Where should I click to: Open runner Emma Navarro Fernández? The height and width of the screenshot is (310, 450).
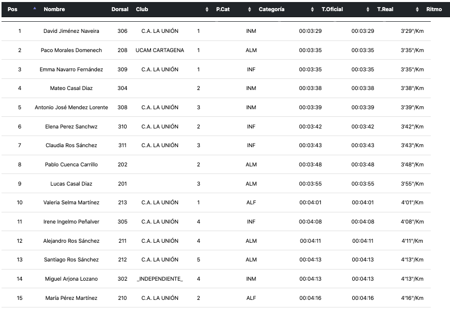[71, 69]
